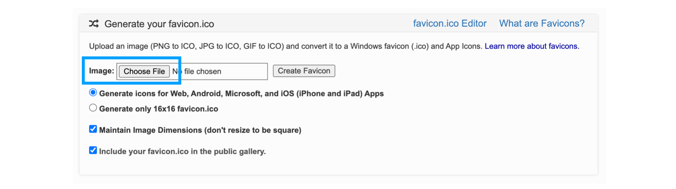Click the Create Favicon button
Screen dimensions: 676x189
pos(304,71)
